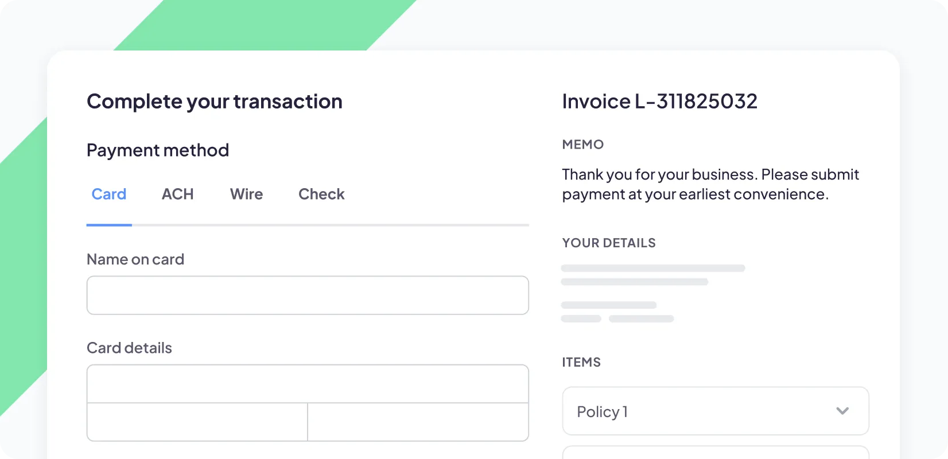Click the bottom-right card details field
Screen dimensions: 948x459
[418, 422]
